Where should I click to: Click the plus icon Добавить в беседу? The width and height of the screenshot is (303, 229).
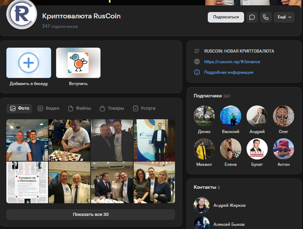(x=29, y=63)
